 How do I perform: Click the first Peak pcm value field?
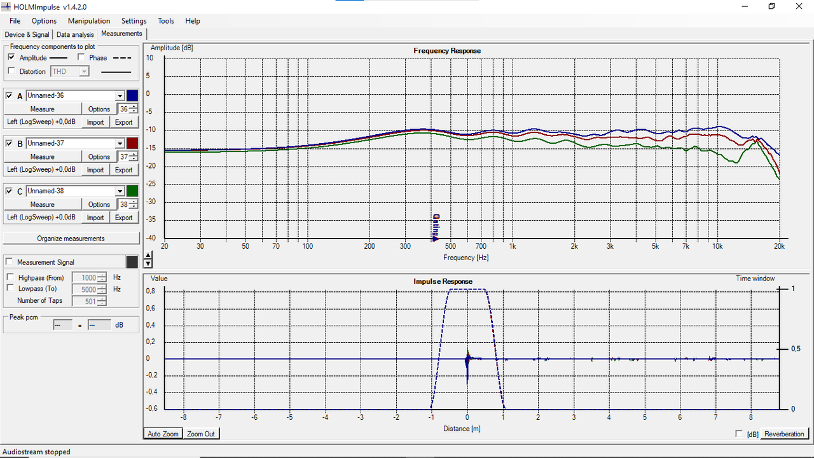[62, 325]
